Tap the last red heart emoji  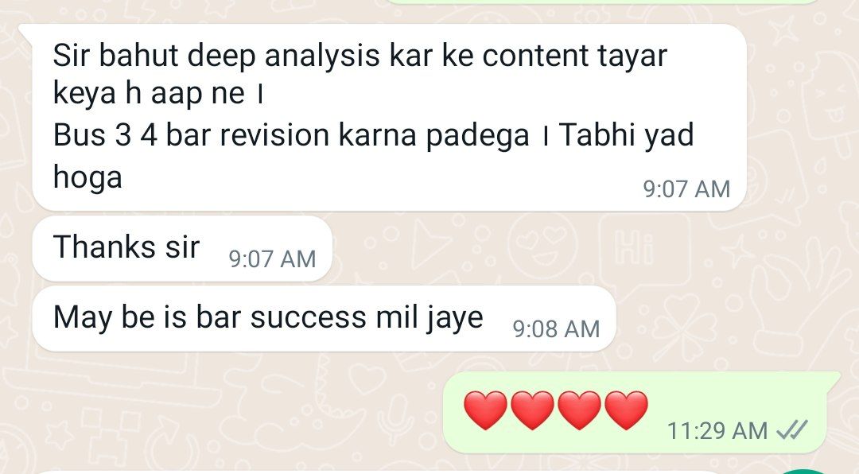[627, 410]
